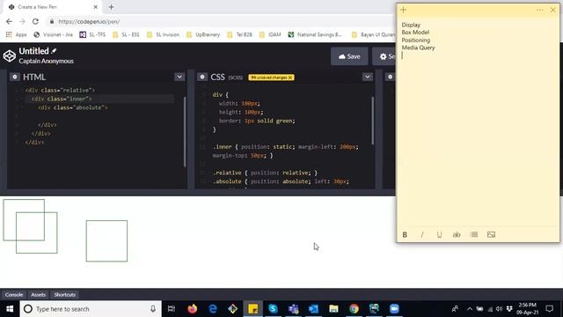Go back in browser

click(9, 21)
